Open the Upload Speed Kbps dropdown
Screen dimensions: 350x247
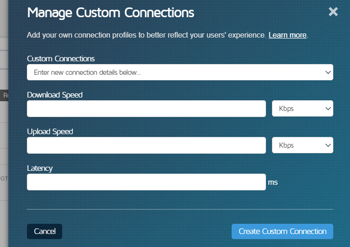[302, 145]
